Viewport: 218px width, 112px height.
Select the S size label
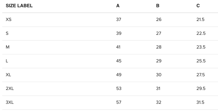[x=7, y=34]
